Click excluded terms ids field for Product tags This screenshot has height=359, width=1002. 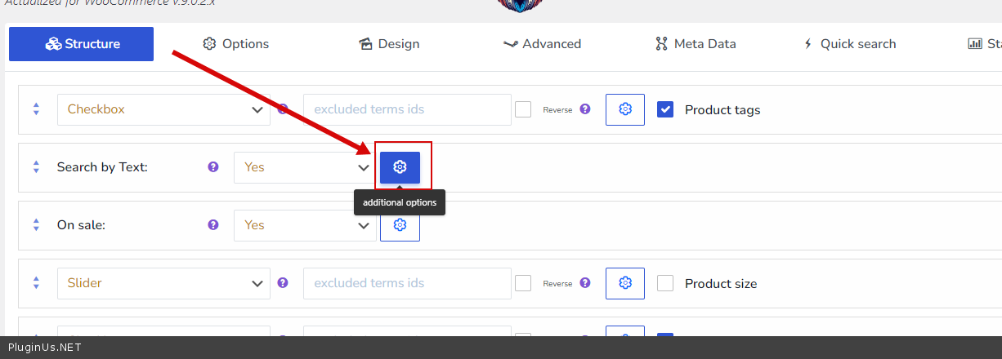(x=407, y=109)
